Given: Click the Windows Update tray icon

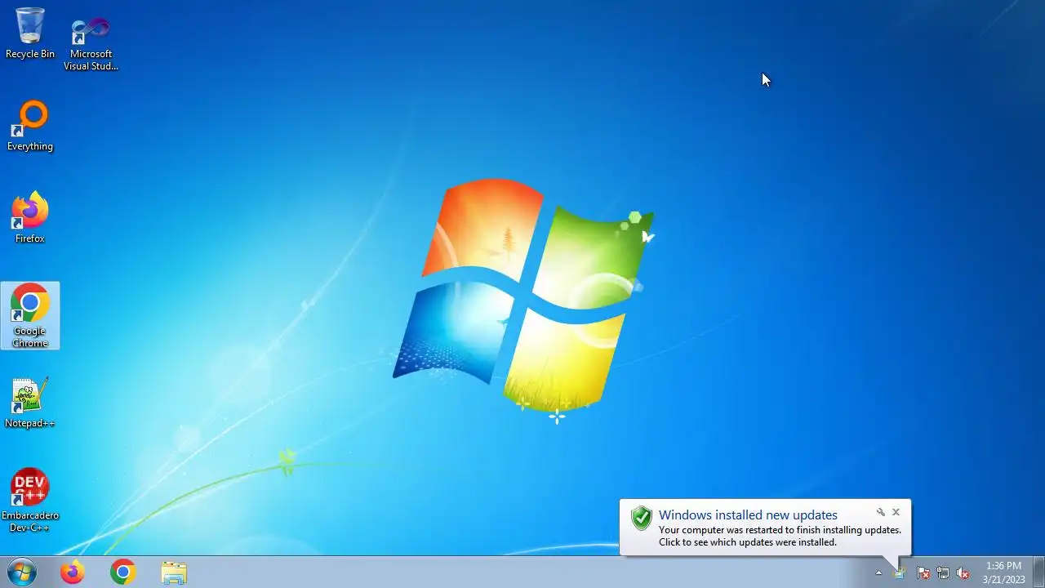Looking at the screenshot, I should pos(899,573).
